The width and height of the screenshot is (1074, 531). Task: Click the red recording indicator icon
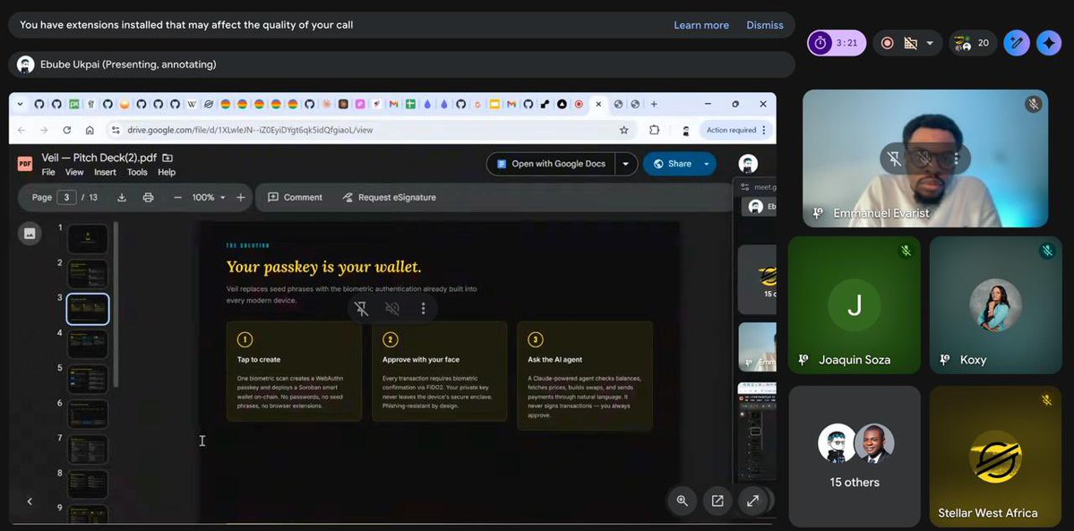887,43
